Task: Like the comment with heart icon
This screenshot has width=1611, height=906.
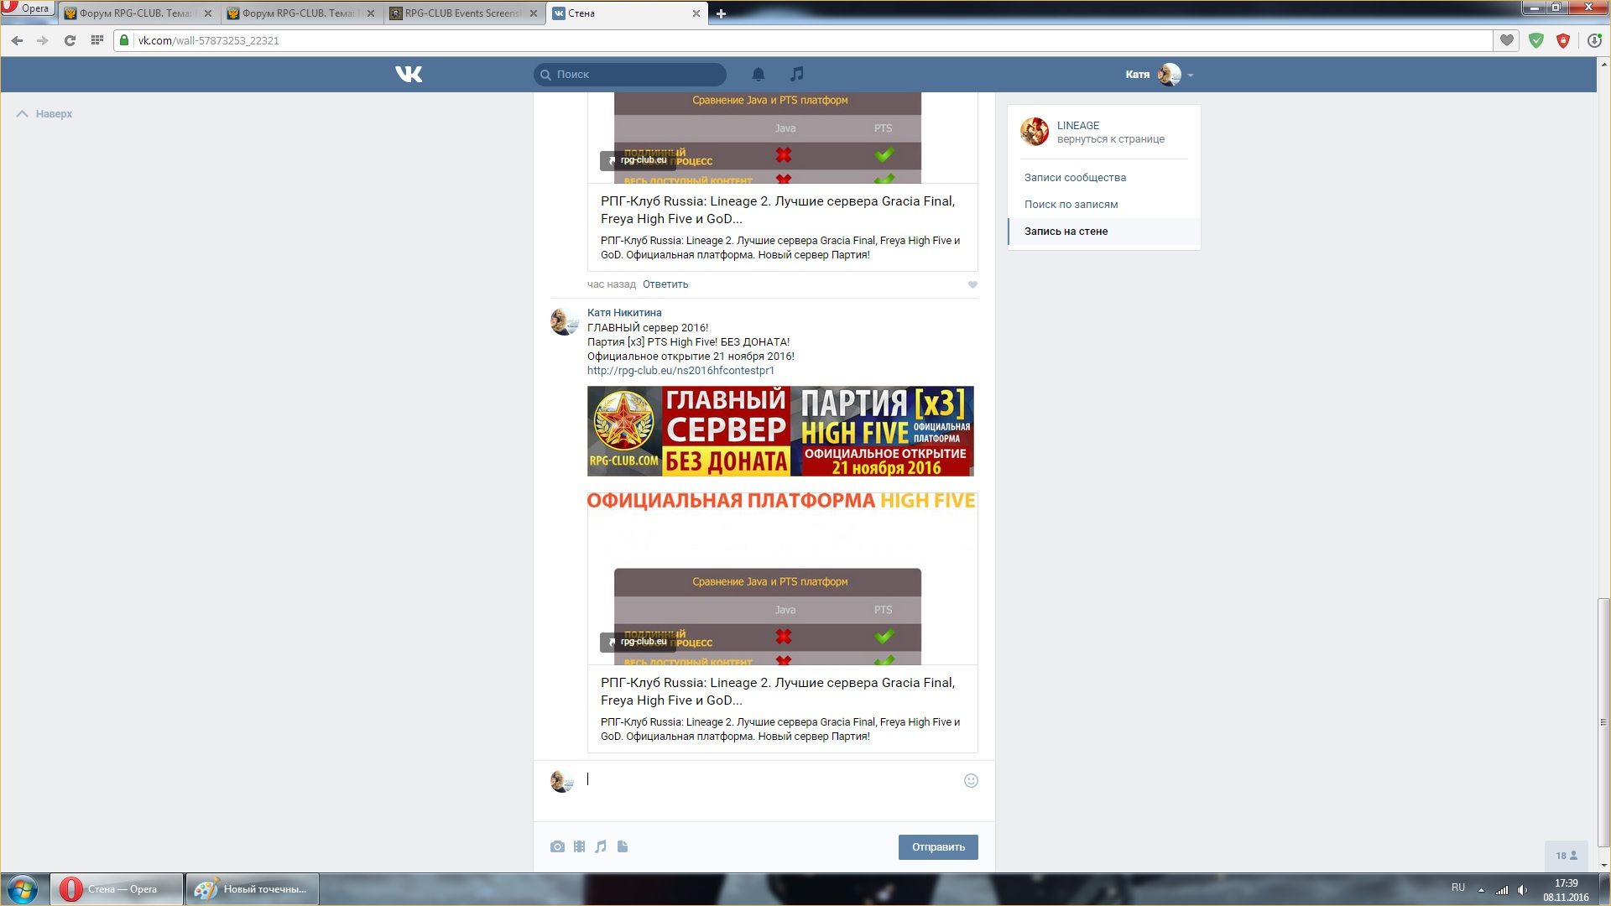Action: point(972,285)
